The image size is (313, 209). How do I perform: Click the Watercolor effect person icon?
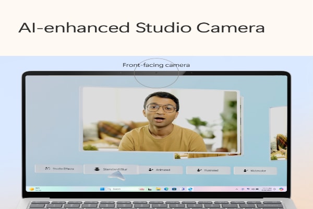[x=244, y=170]
